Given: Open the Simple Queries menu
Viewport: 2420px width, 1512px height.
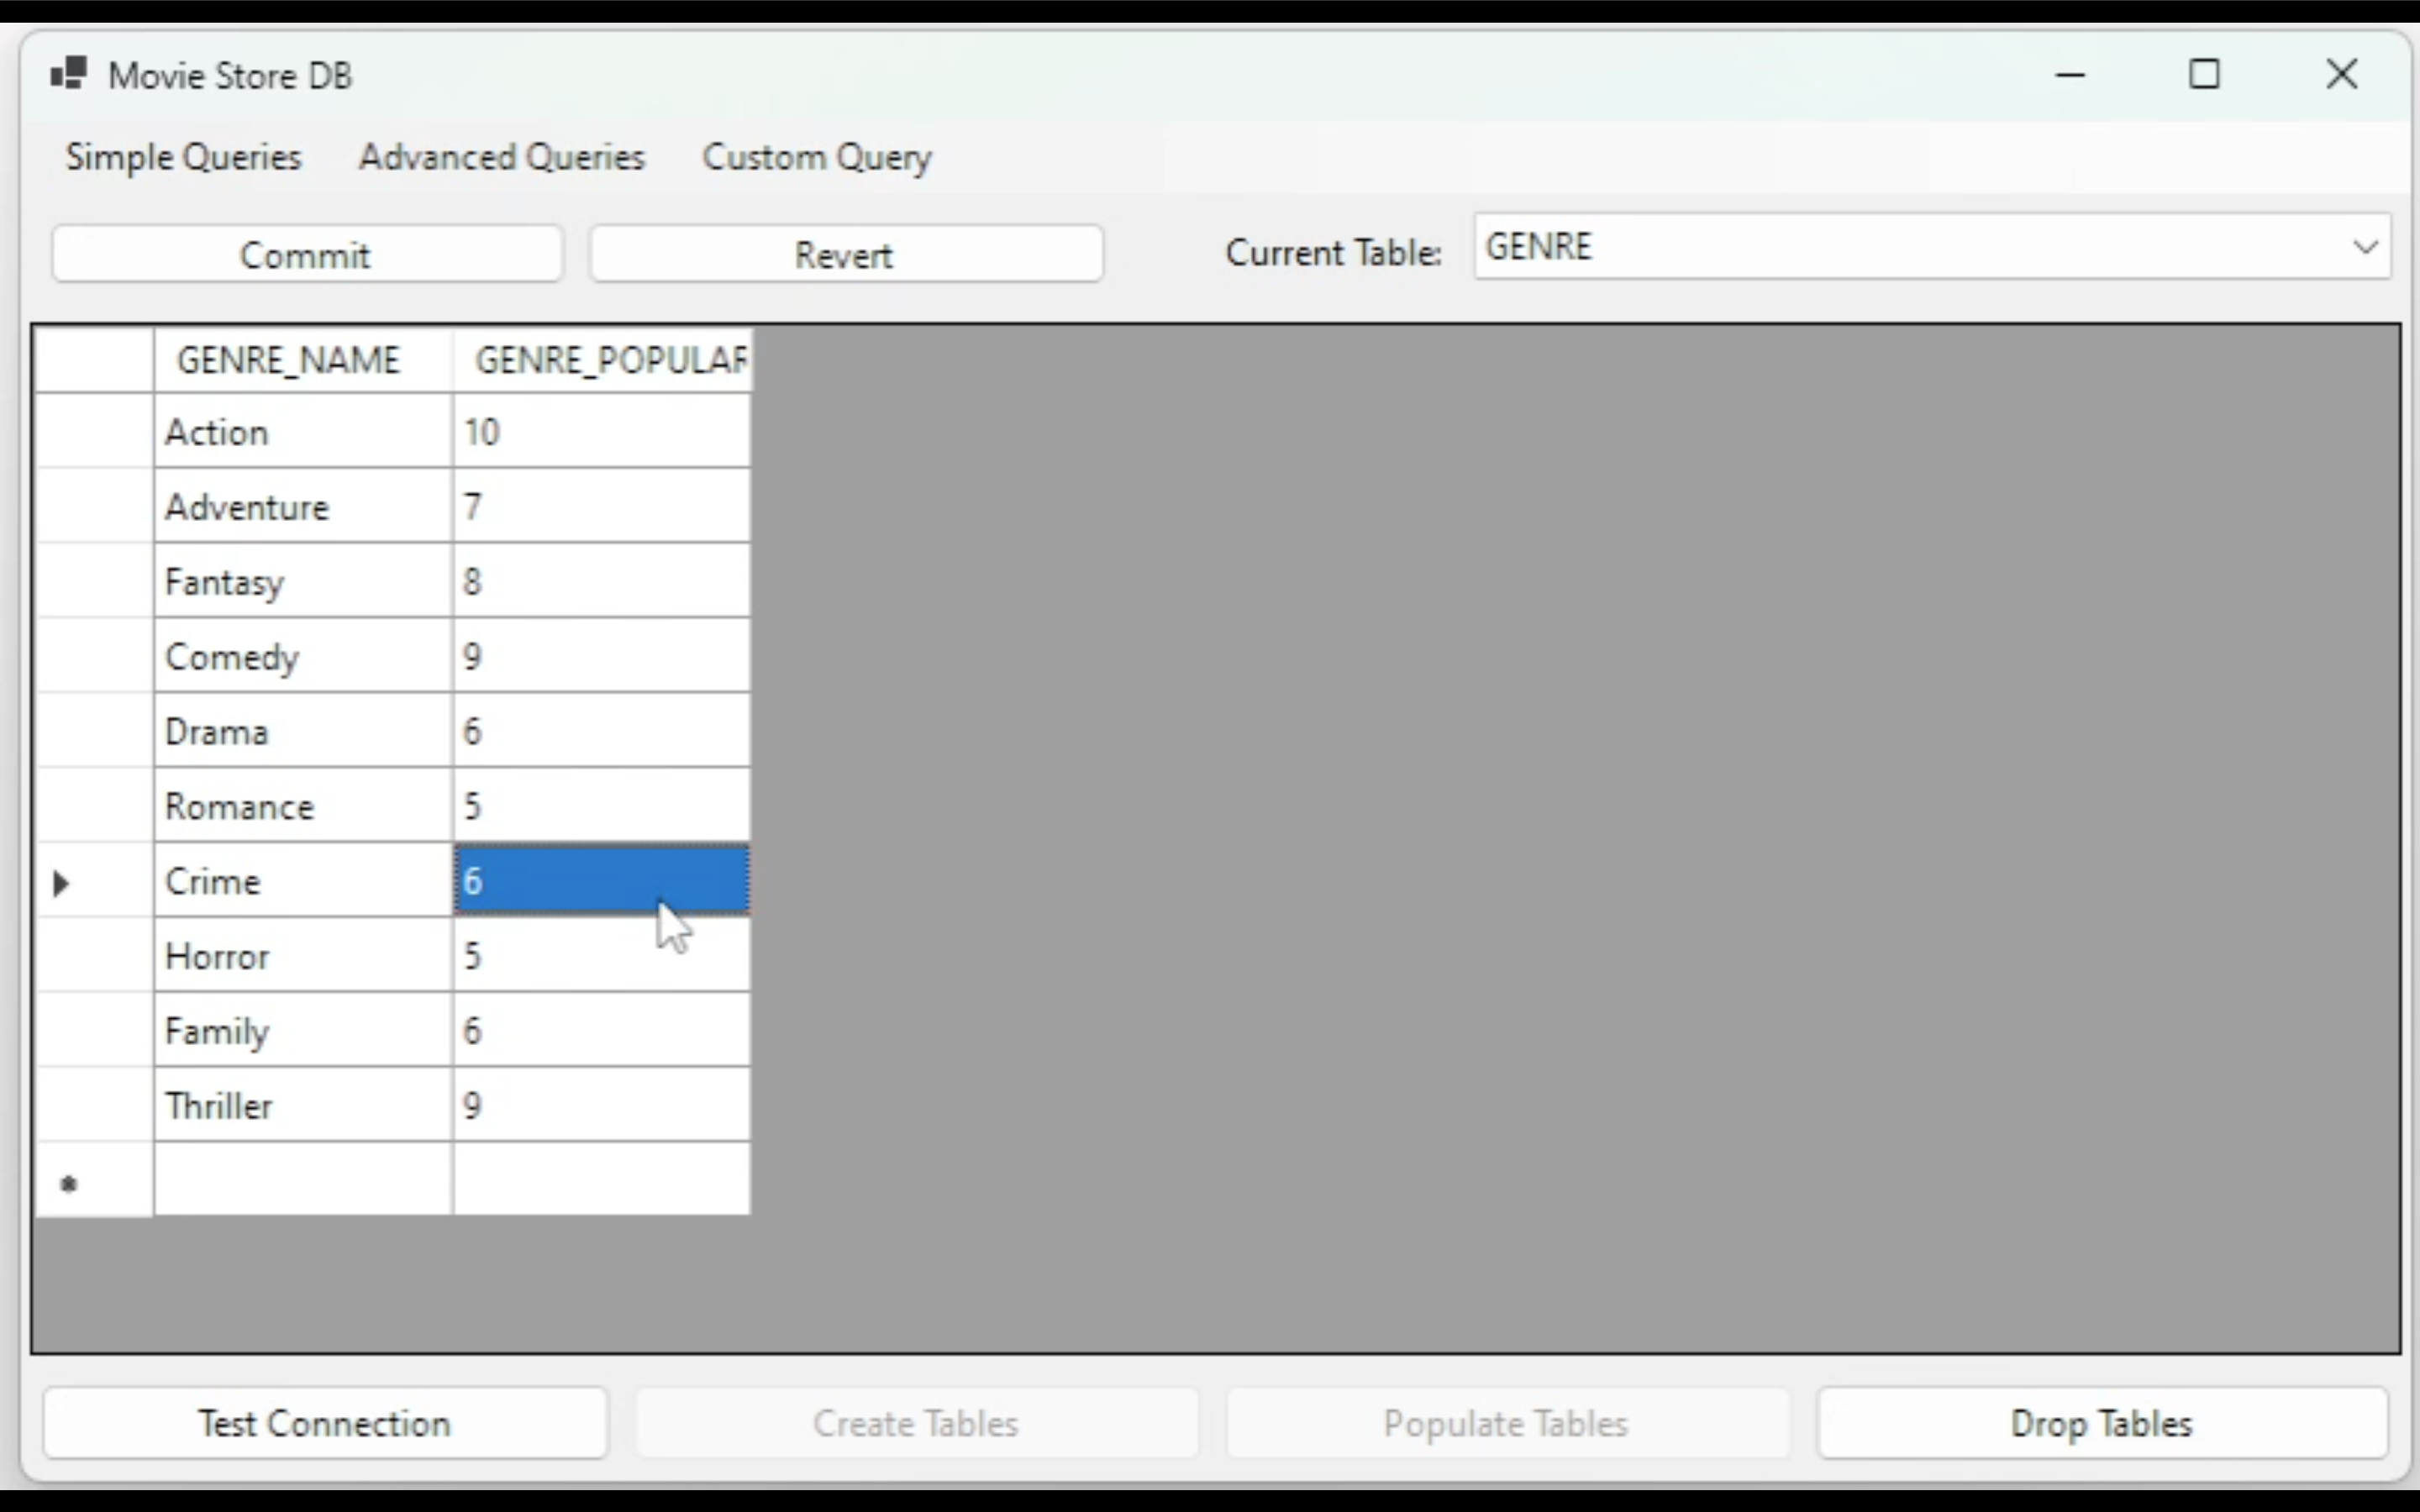Looking at the screenshot, I should (183, 157).
